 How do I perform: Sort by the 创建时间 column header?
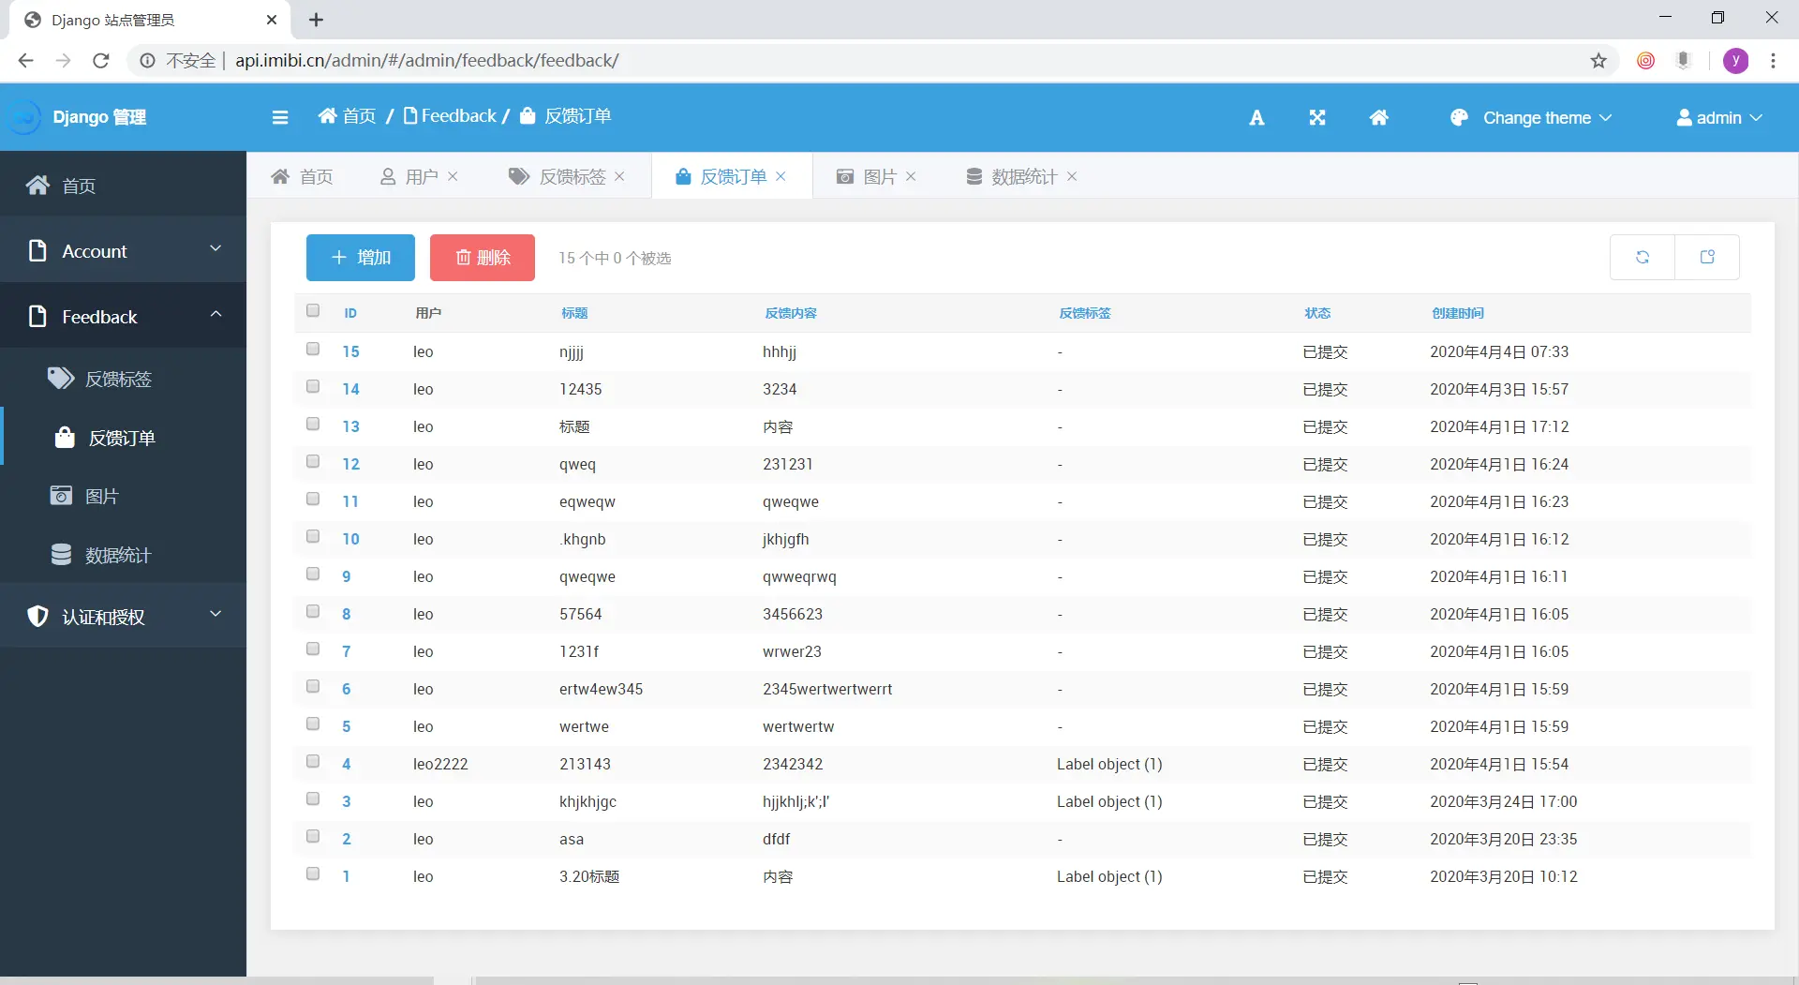pos(1458,313)
